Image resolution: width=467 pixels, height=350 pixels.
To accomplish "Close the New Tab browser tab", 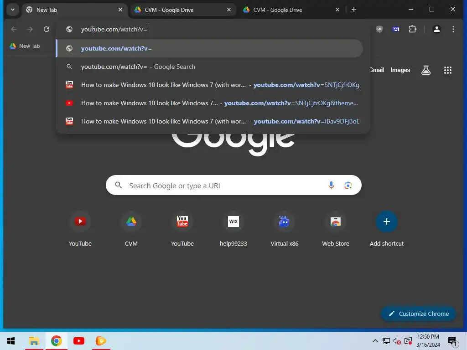I will pyautogui.click(x=120, y=10).
